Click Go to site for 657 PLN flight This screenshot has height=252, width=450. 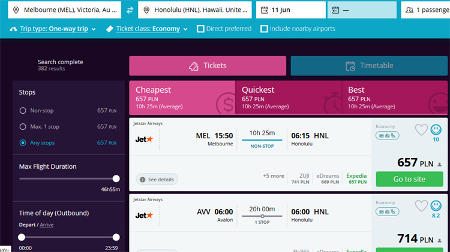pyautogui.click(x=410, y=179)
